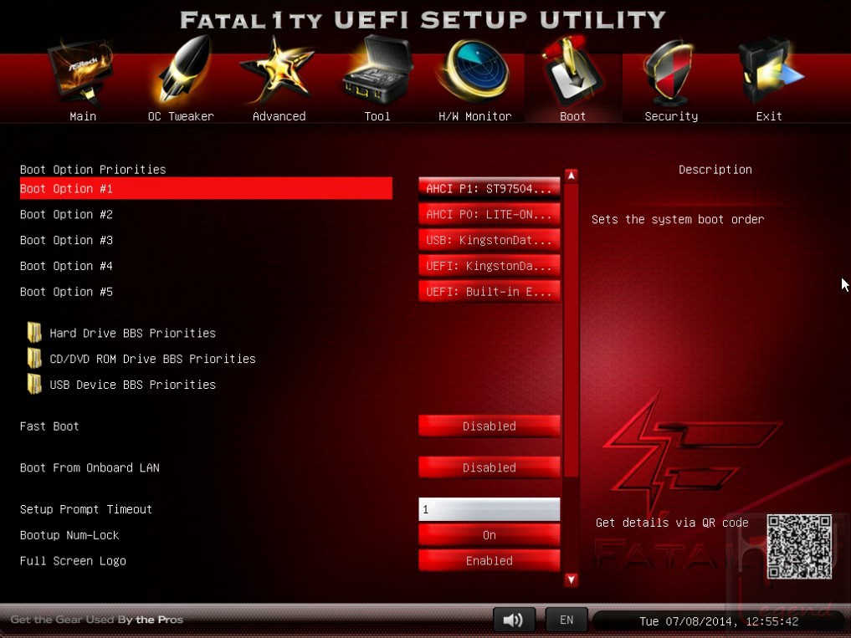Click 'Sets the system boot order' text
Viewport: 851px width, 638px height.
[678, 219]
